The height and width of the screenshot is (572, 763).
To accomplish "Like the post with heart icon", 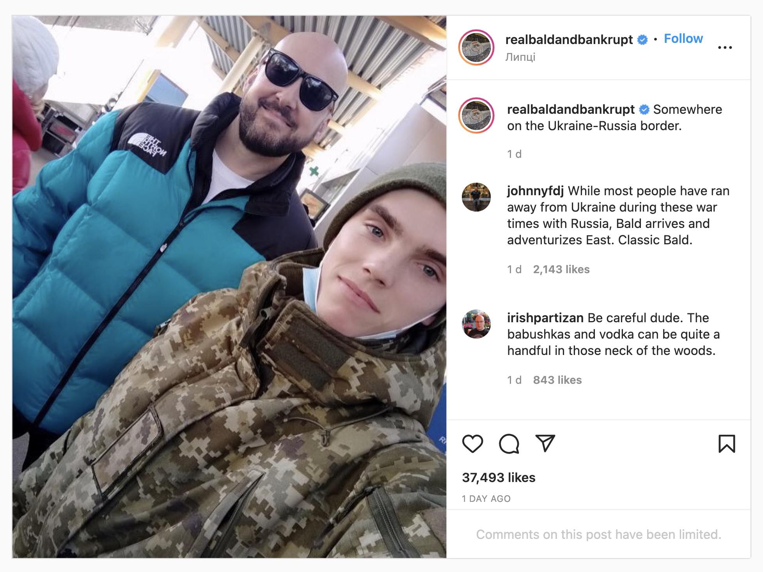I will click(x=472, y=444).
